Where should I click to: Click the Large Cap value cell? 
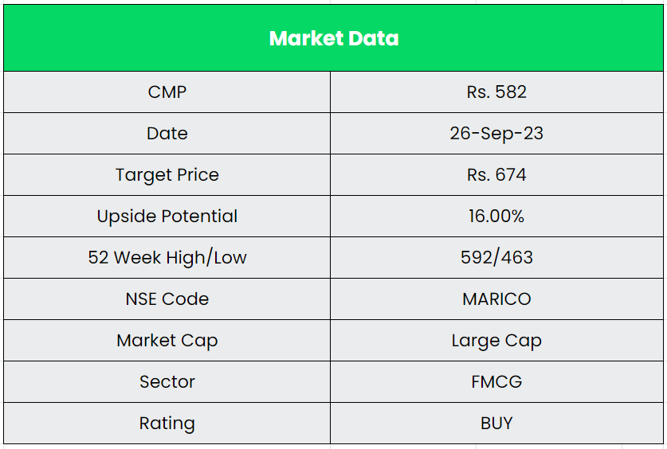click(x=496, y=341)
